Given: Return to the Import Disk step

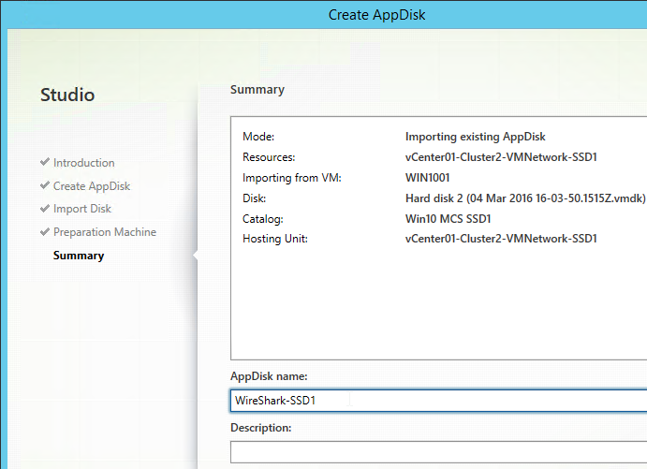Looking at the screenshot, I should click(x=82, y=209).
